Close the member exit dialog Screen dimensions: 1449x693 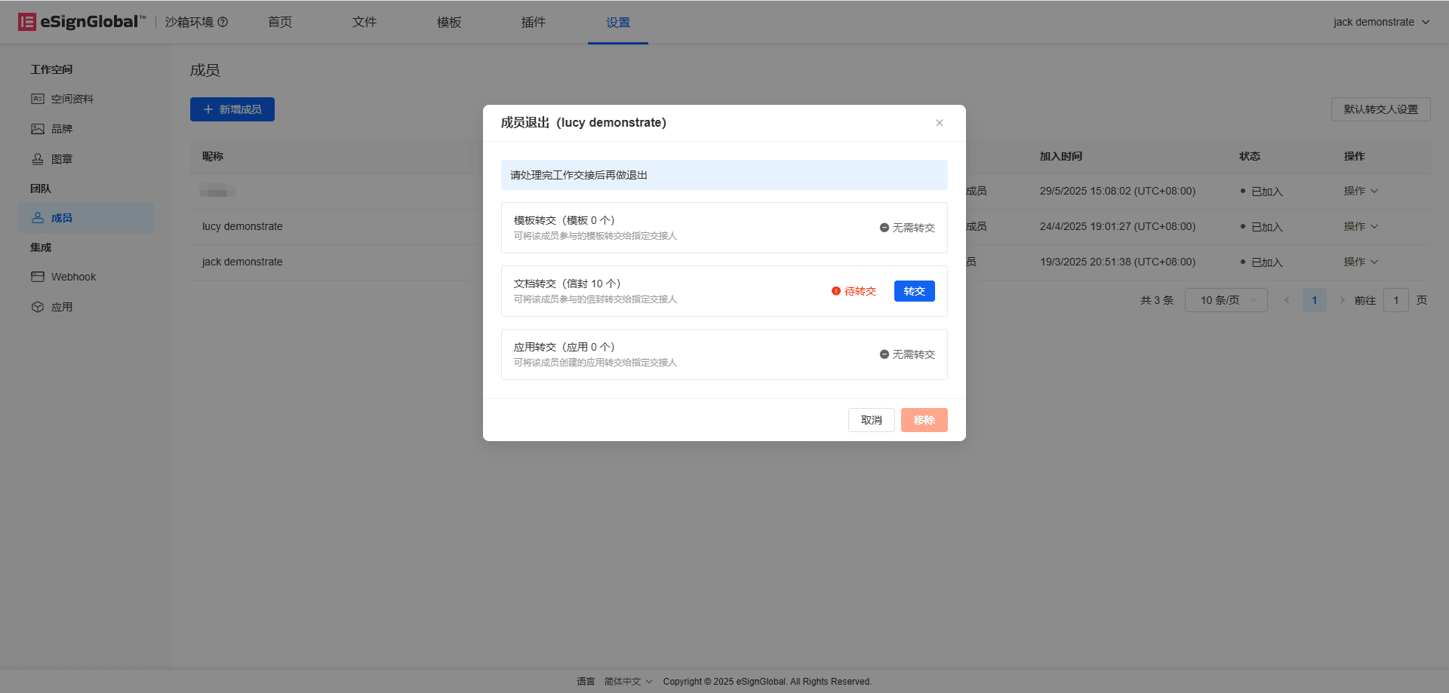click(x=940, y=123)
